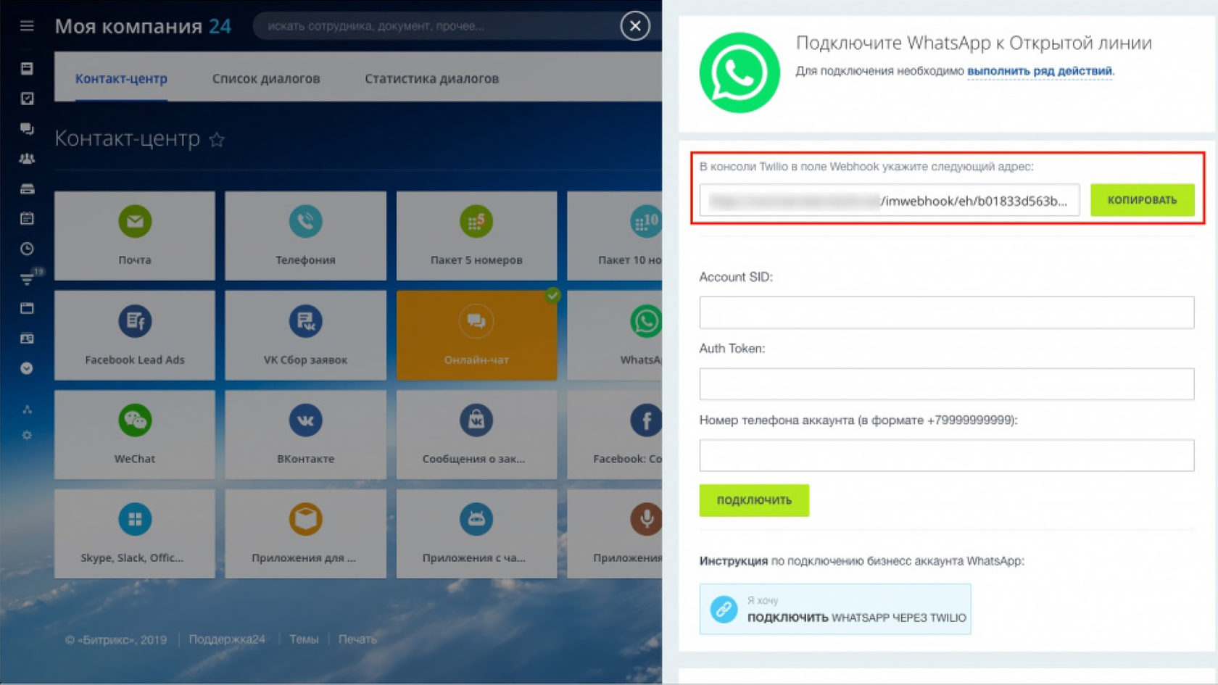Add Контакт-центр to favorites star

[x=217, y=140]
